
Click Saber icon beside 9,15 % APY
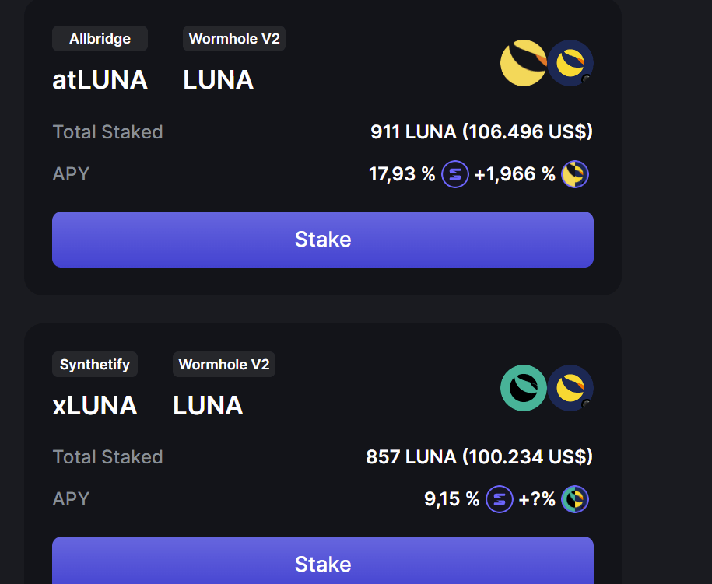(500, 499)
